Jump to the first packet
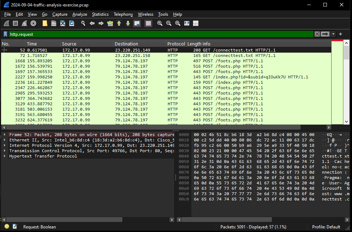 pyautogui.click(x=119, y=23)
